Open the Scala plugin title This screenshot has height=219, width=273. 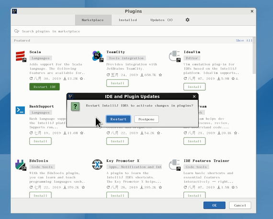(35, 52)
